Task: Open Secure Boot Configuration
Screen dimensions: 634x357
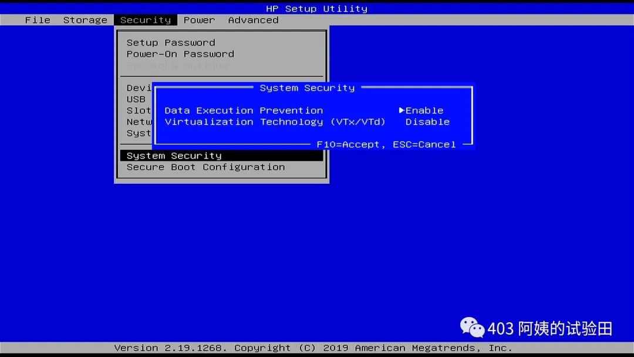Action: [205, 167]
